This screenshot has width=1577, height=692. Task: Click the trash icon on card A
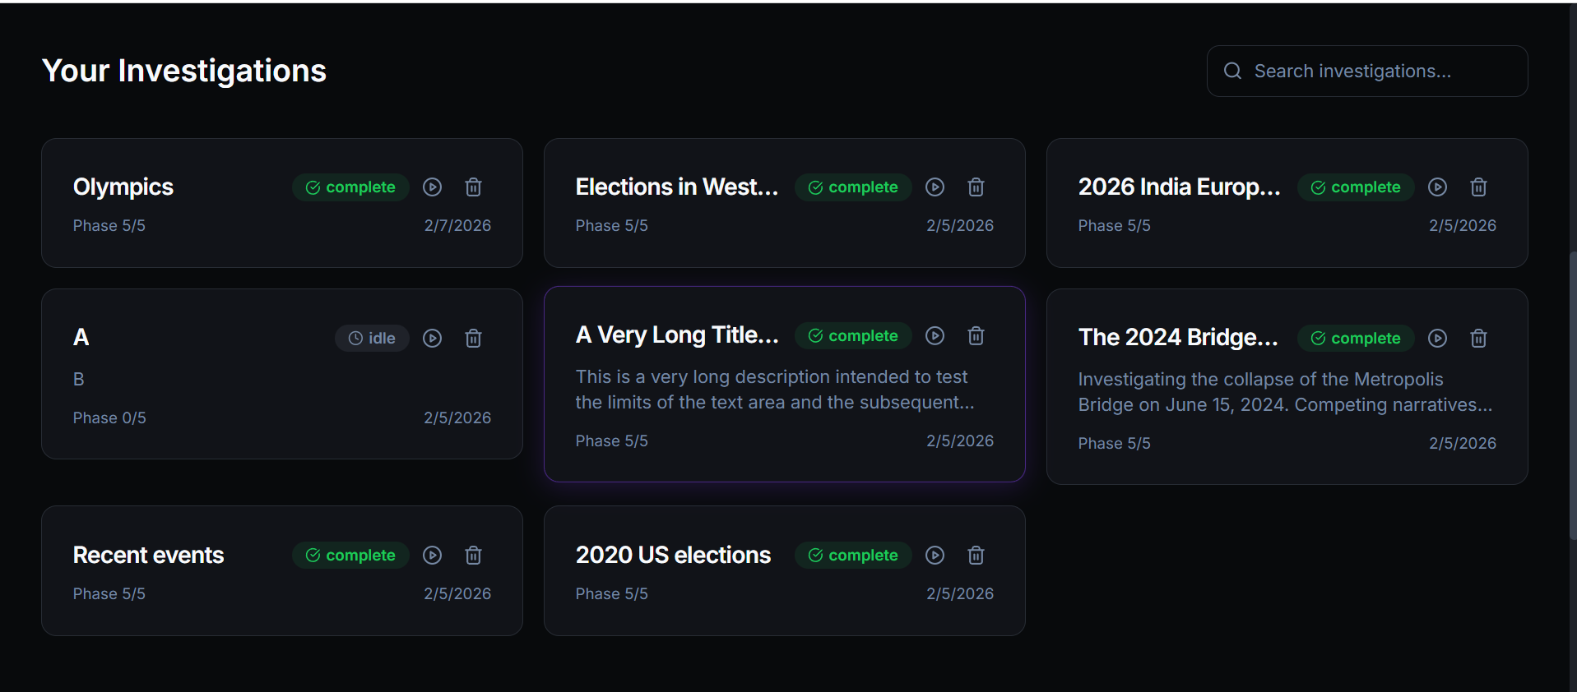[x=473, y=339]
